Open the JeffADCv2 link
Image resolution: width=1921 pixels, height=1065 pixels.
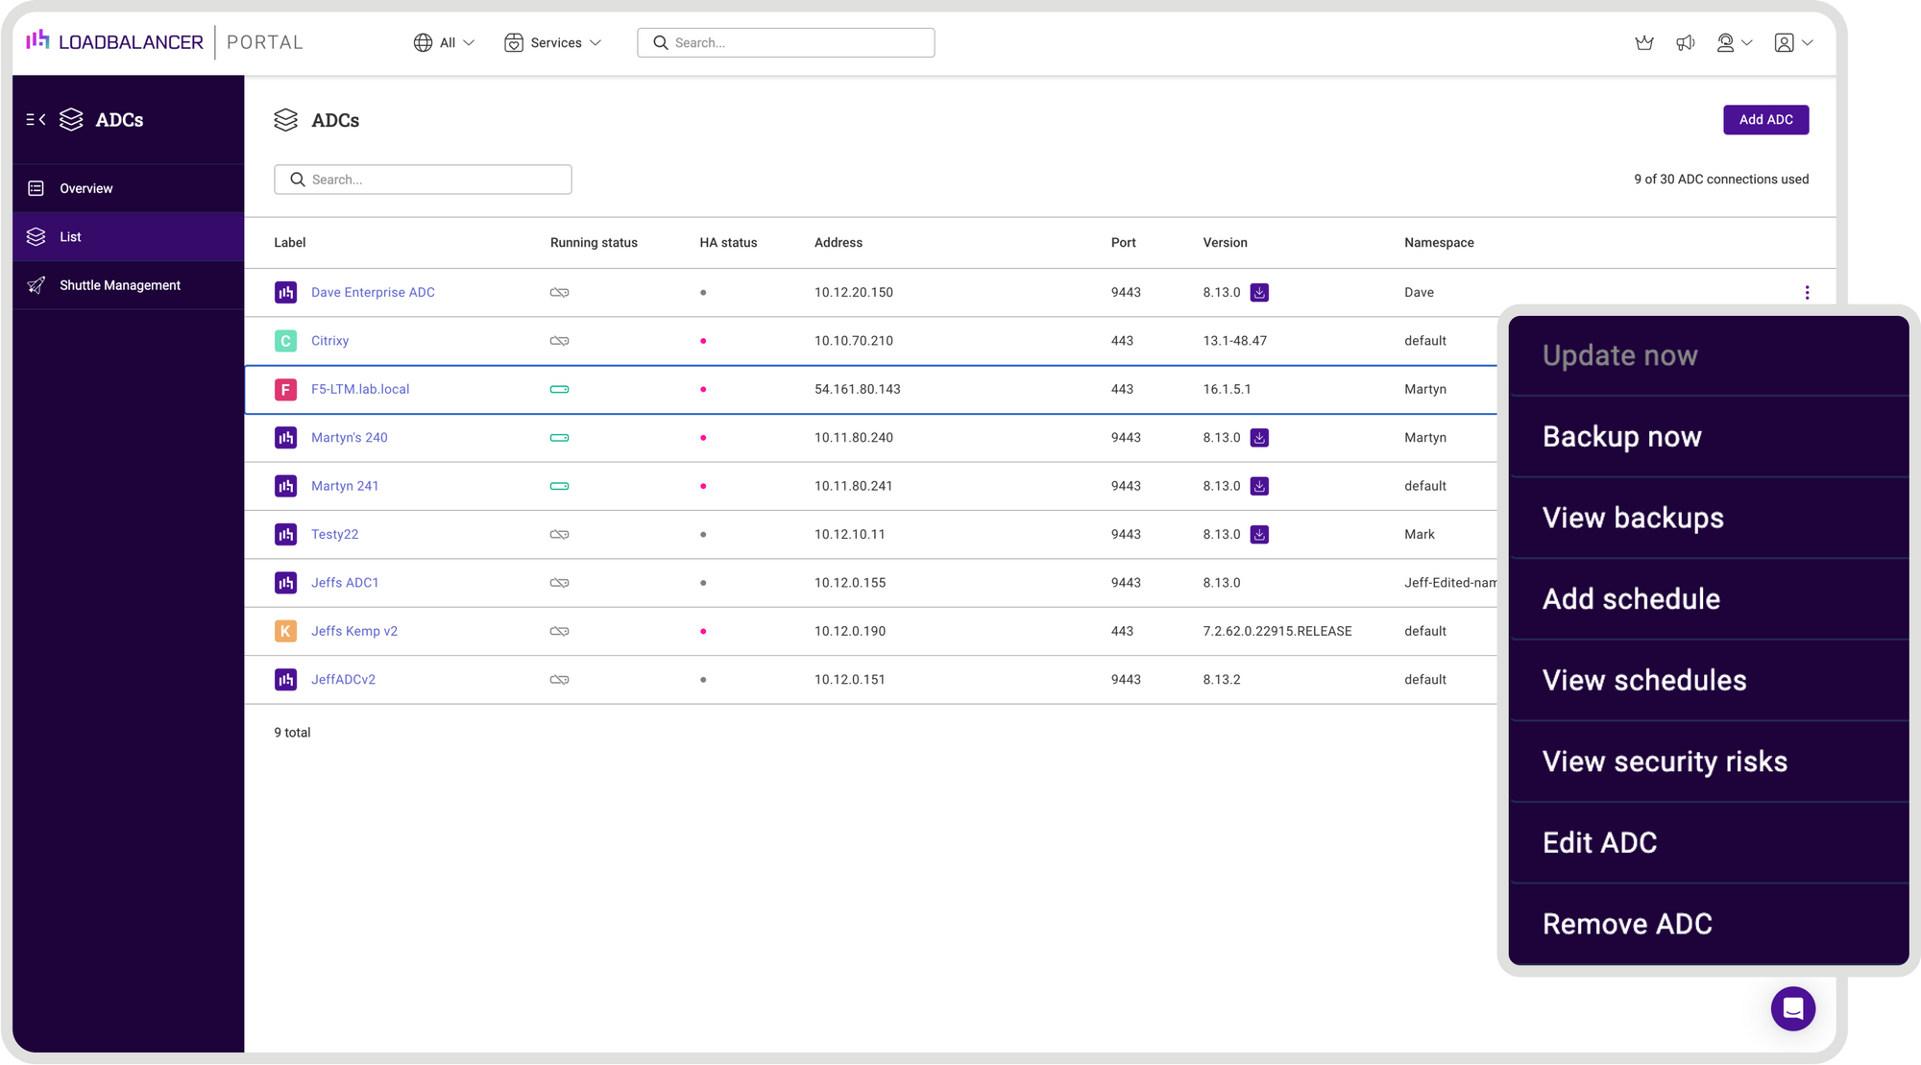(x=343, y=679)
